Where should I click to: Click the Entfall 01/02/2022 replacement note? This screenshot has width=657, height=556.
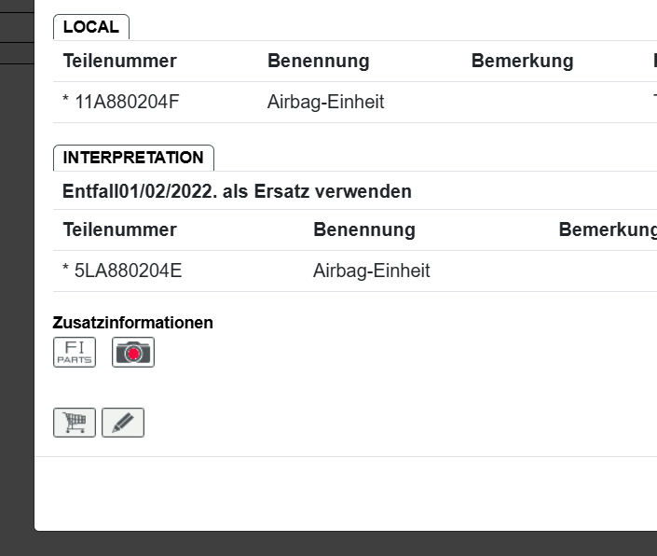(237, 191)
